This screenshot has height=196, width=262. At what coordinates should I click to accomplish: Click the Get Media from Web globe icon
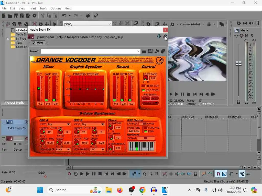point(26,24)
